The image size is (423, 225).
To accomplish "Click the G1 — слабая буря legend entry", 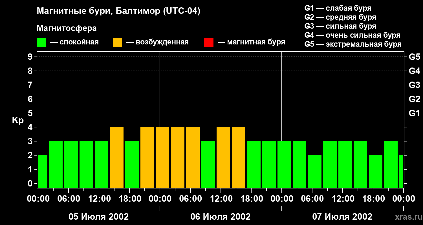I will (338, 8).
